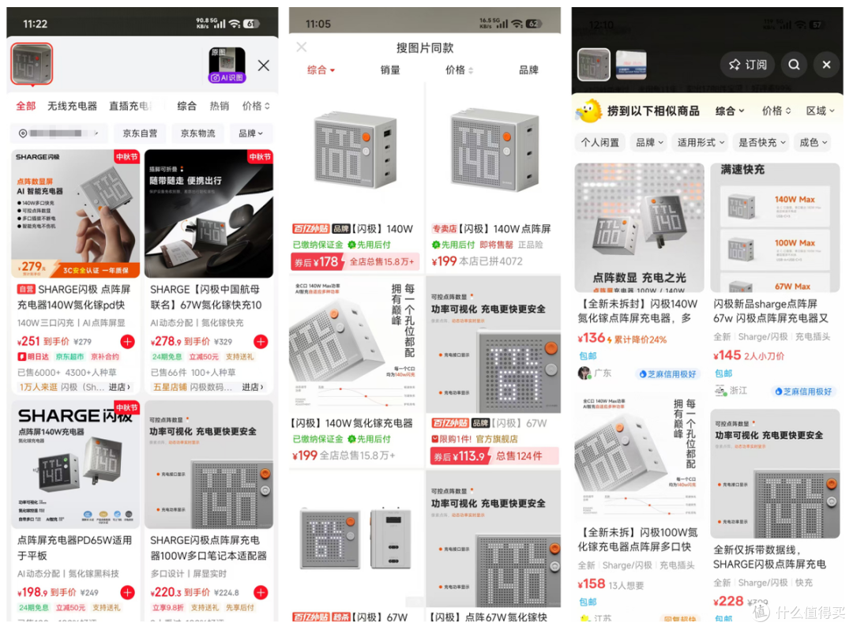Tap the location pin selector in JD
The image size is (853, 630).
point(58,133)
